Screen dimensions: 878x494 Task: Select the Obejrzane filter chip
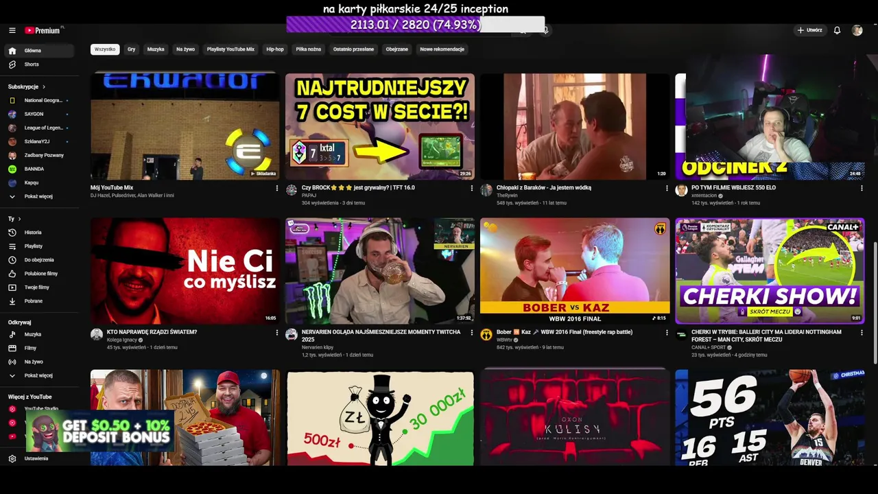pyautogui.click(x=396, y=49)
